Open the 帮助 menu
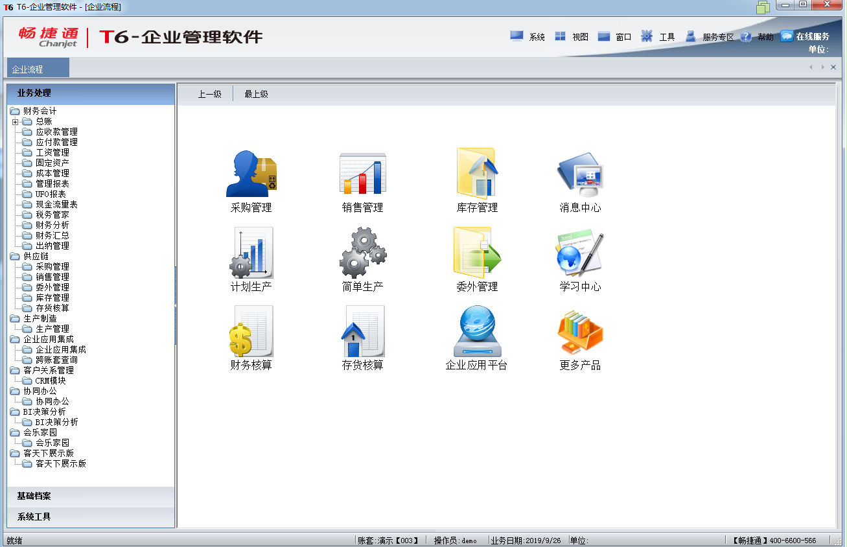Viewport: 847px width, 547px height. pyautogui.click(x=765, y=37)
